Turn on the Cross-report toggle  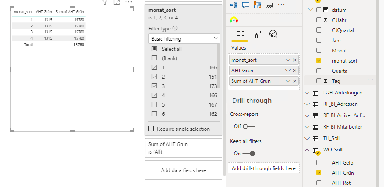(x=249, y=126)
